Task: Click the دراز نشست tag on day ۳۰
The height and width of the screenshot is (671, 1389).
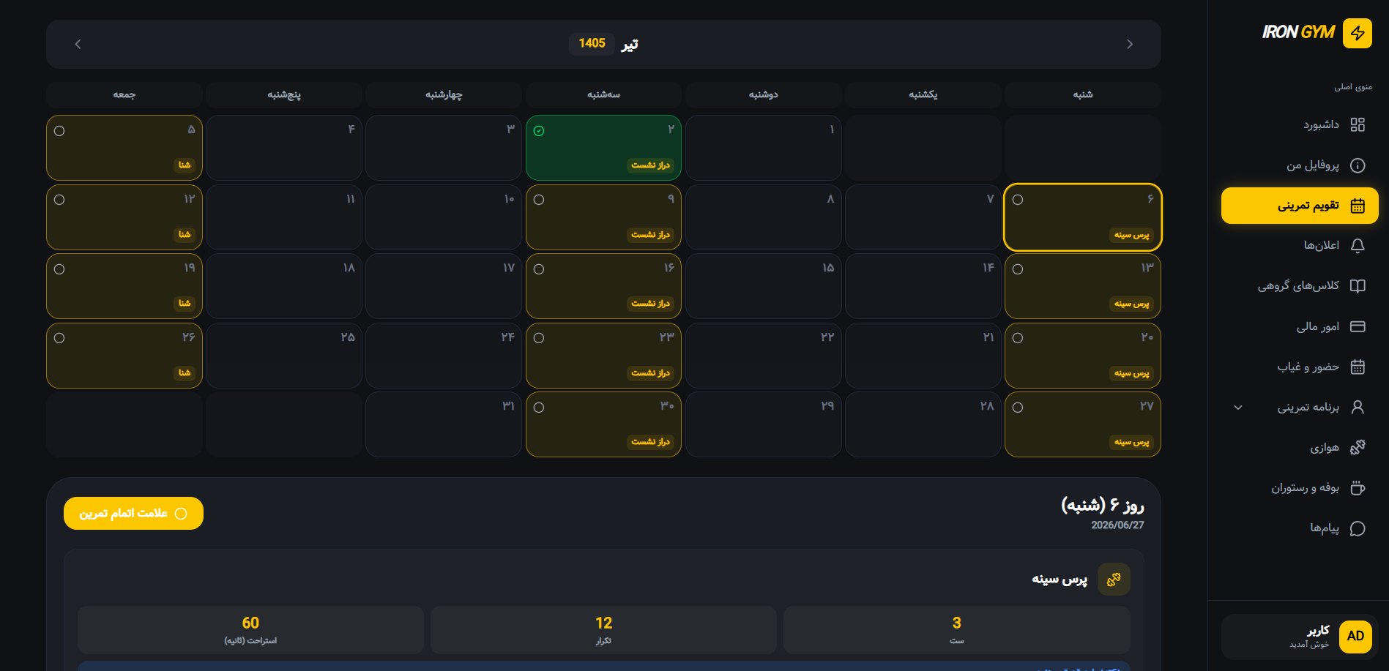Action: coord(651,442)
